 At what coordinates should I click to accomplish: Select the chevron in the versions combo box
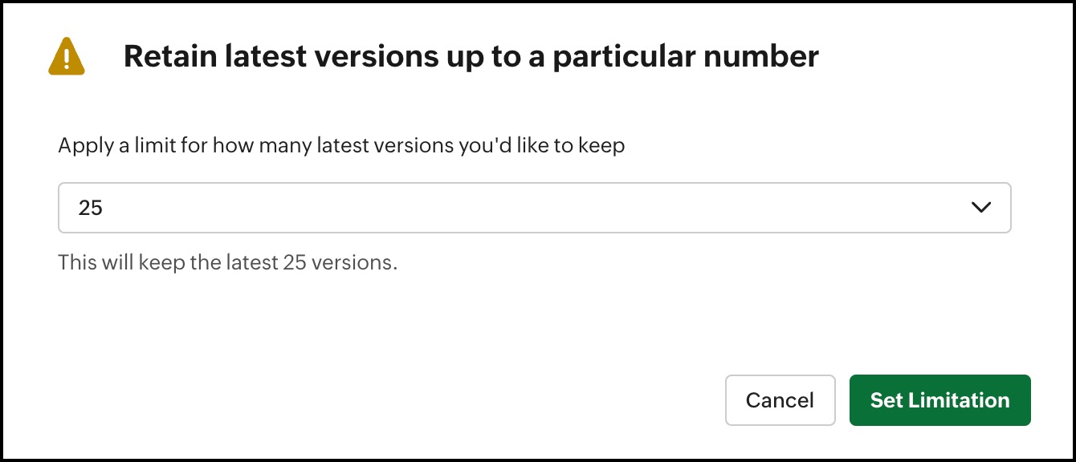click(x=980, y=208)
